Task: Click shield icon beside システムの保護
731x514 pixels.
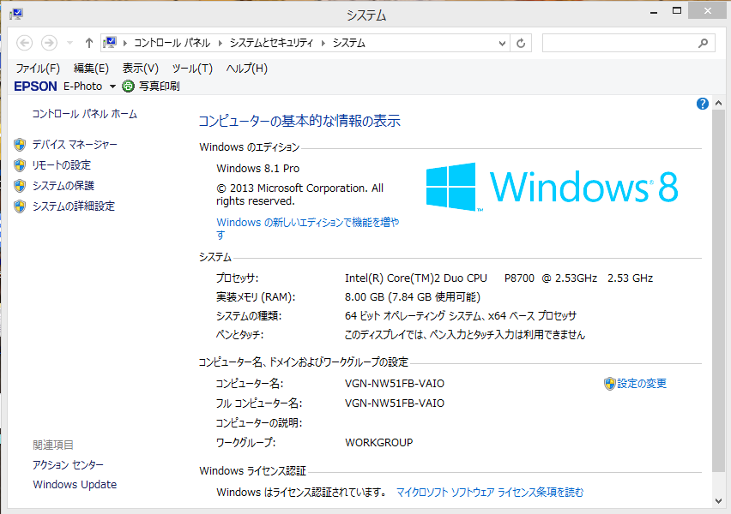Action: (20, 186)
